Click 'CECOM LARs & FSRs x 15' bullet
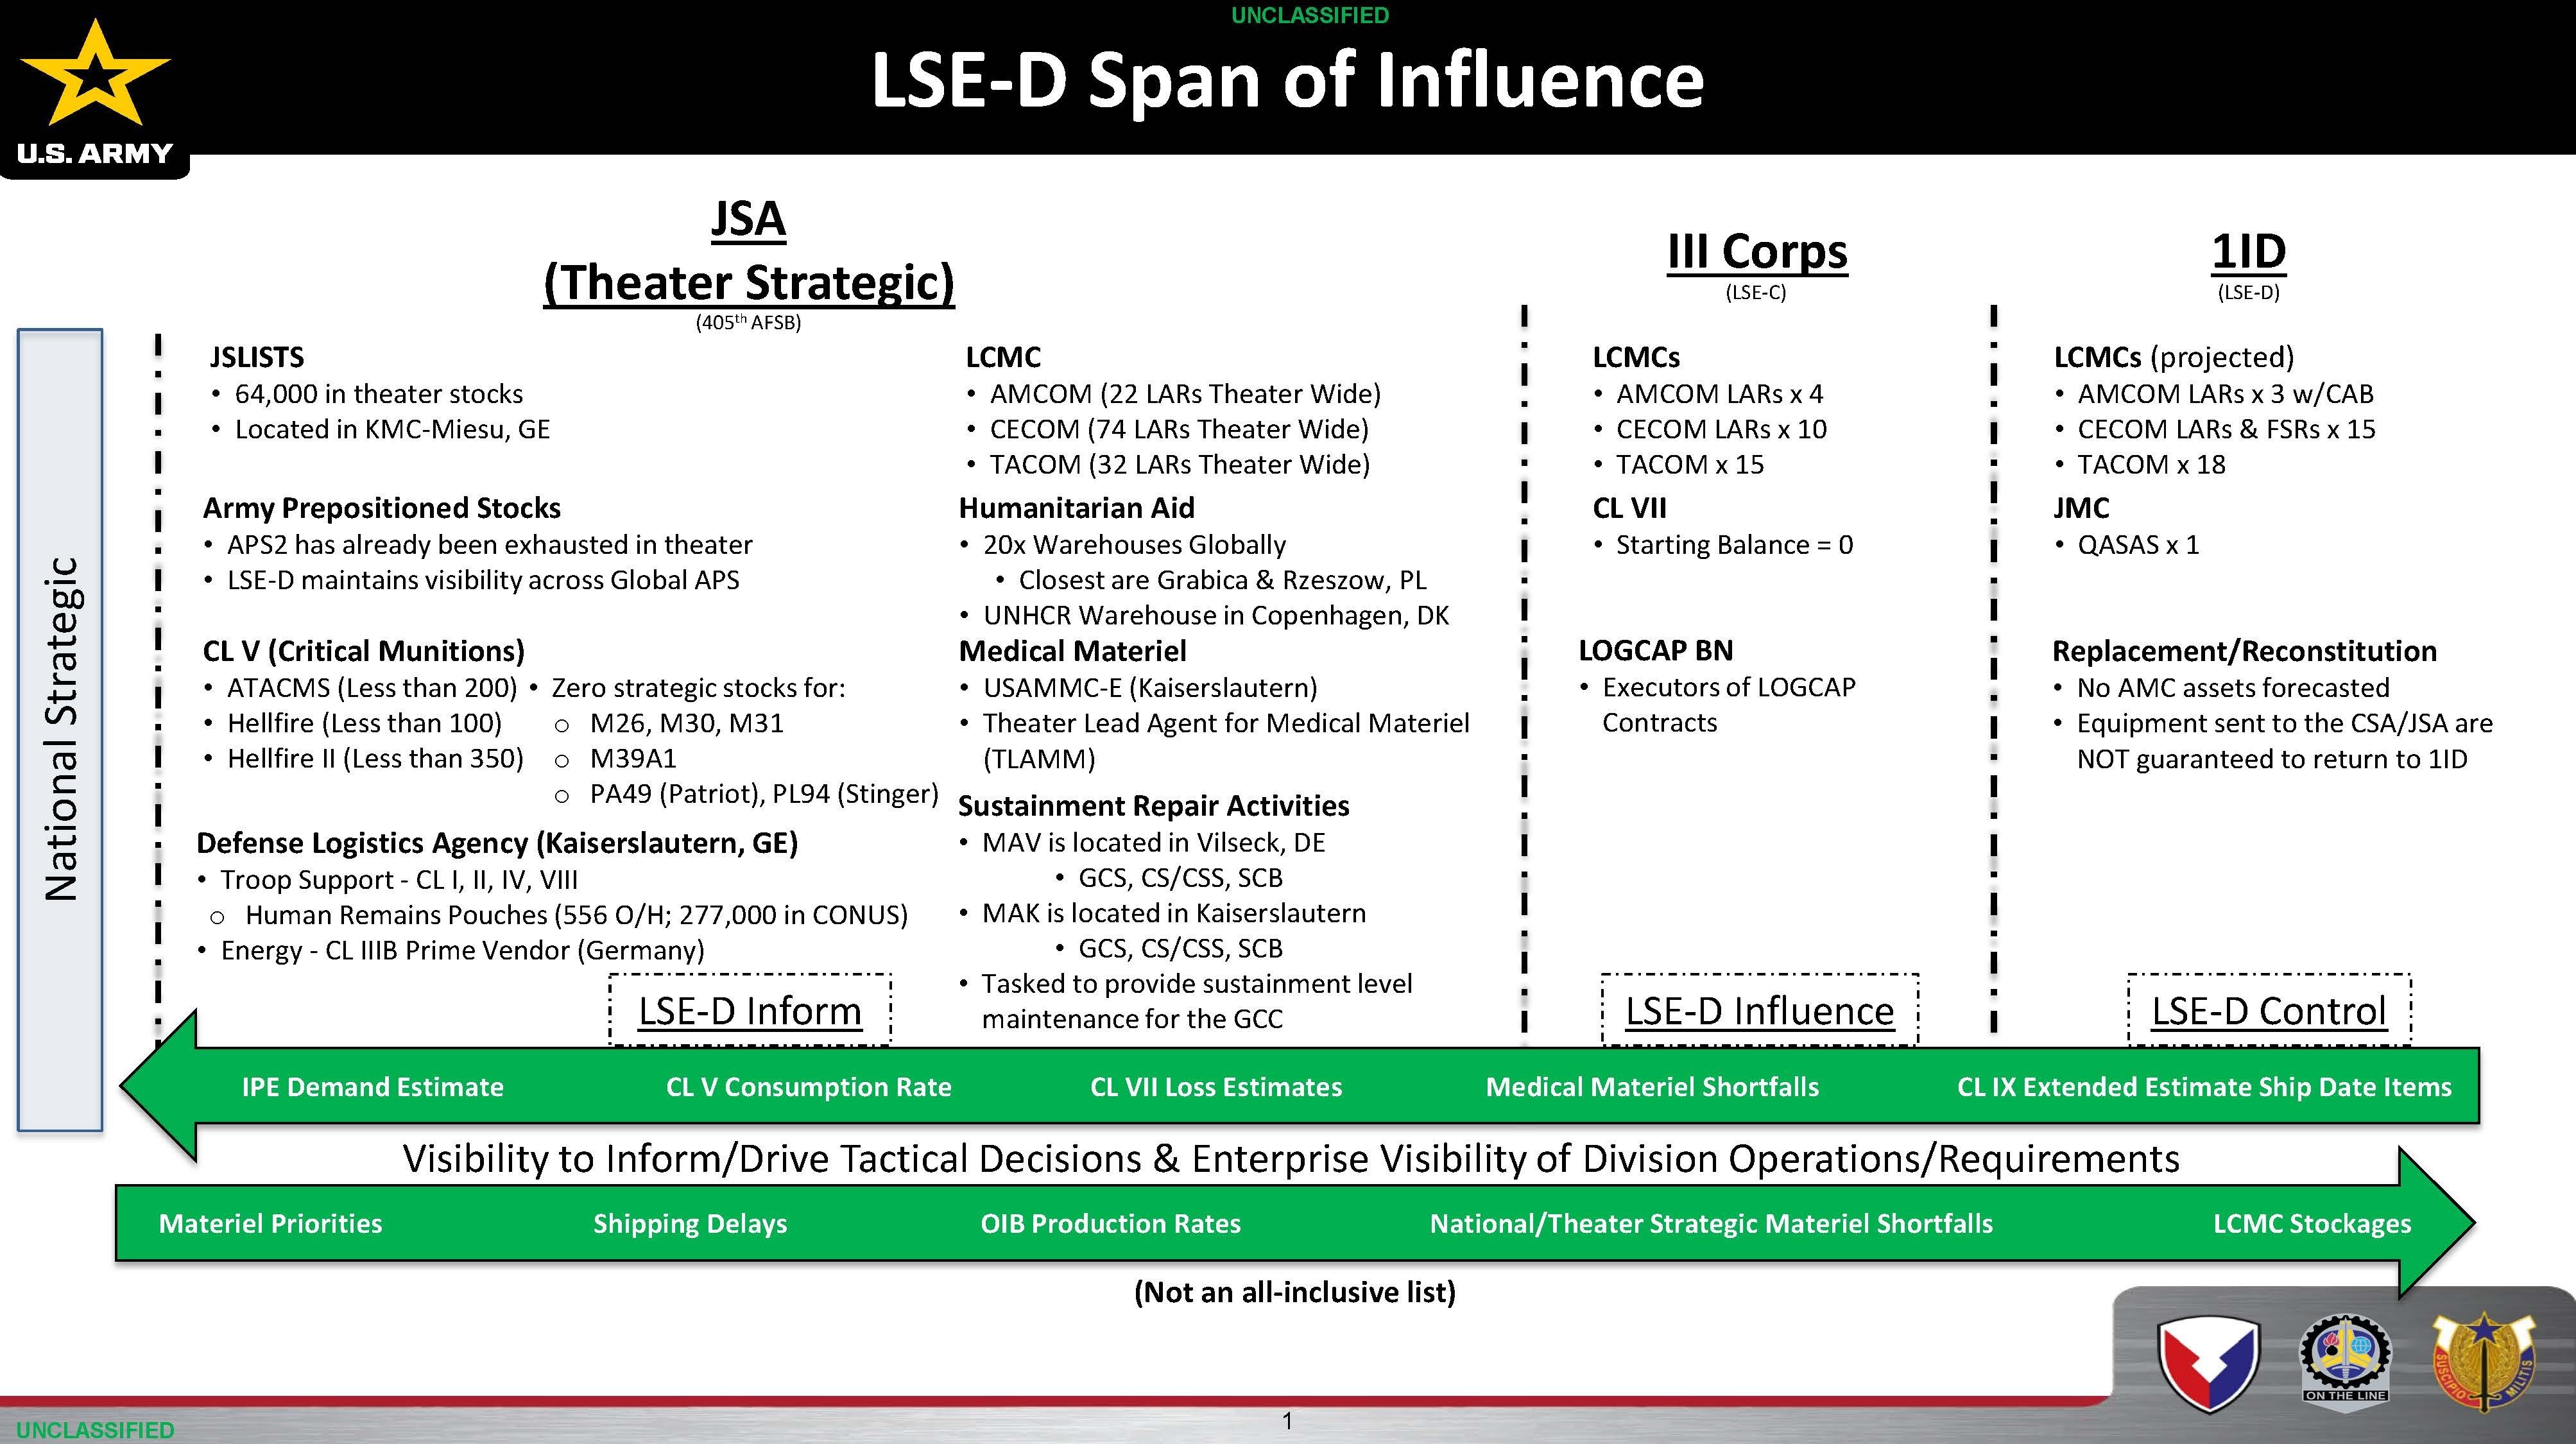Image resolution: width=2576 pixels, height=1444 pixels. click(2226, 430)
